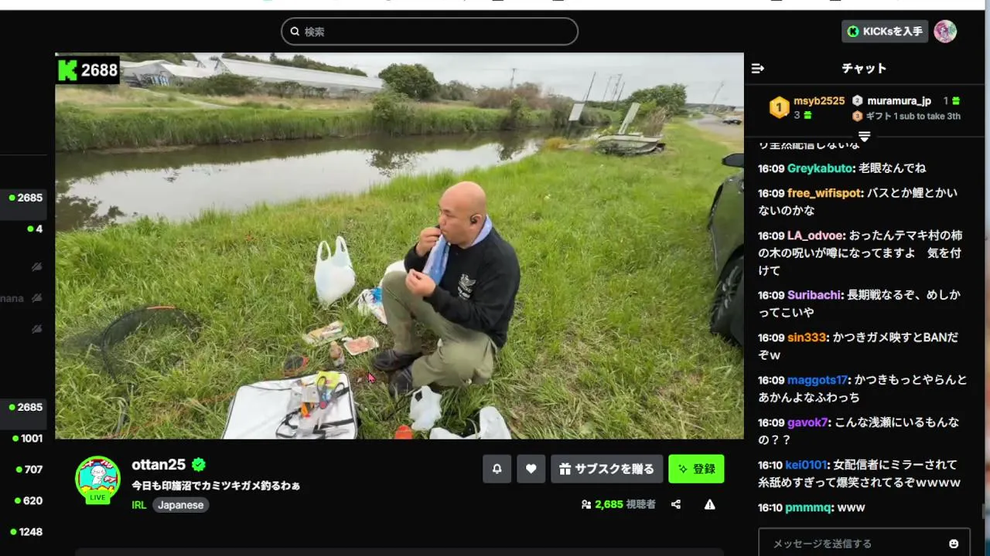This screenshot has width=990, height=556.
Task: Report stream via warning triangle icon
Action: click(x=709, y=504)
